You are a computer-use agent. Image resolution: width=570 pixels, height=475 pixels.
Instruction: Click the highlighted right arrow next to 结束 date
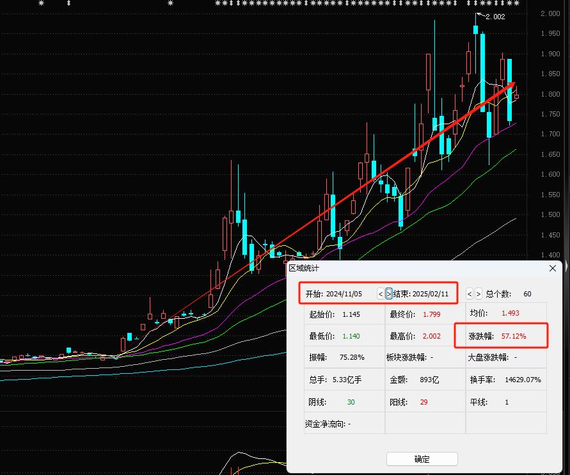pos(390,293)
